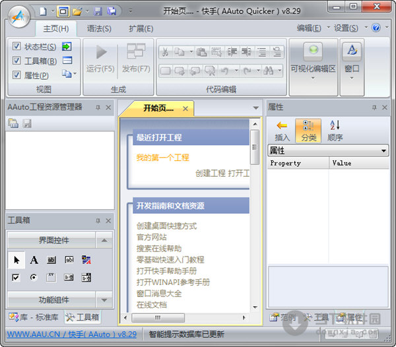
Task: Click the horizontal scrollbar thumb on start page
Action: (x=158, y=317)
